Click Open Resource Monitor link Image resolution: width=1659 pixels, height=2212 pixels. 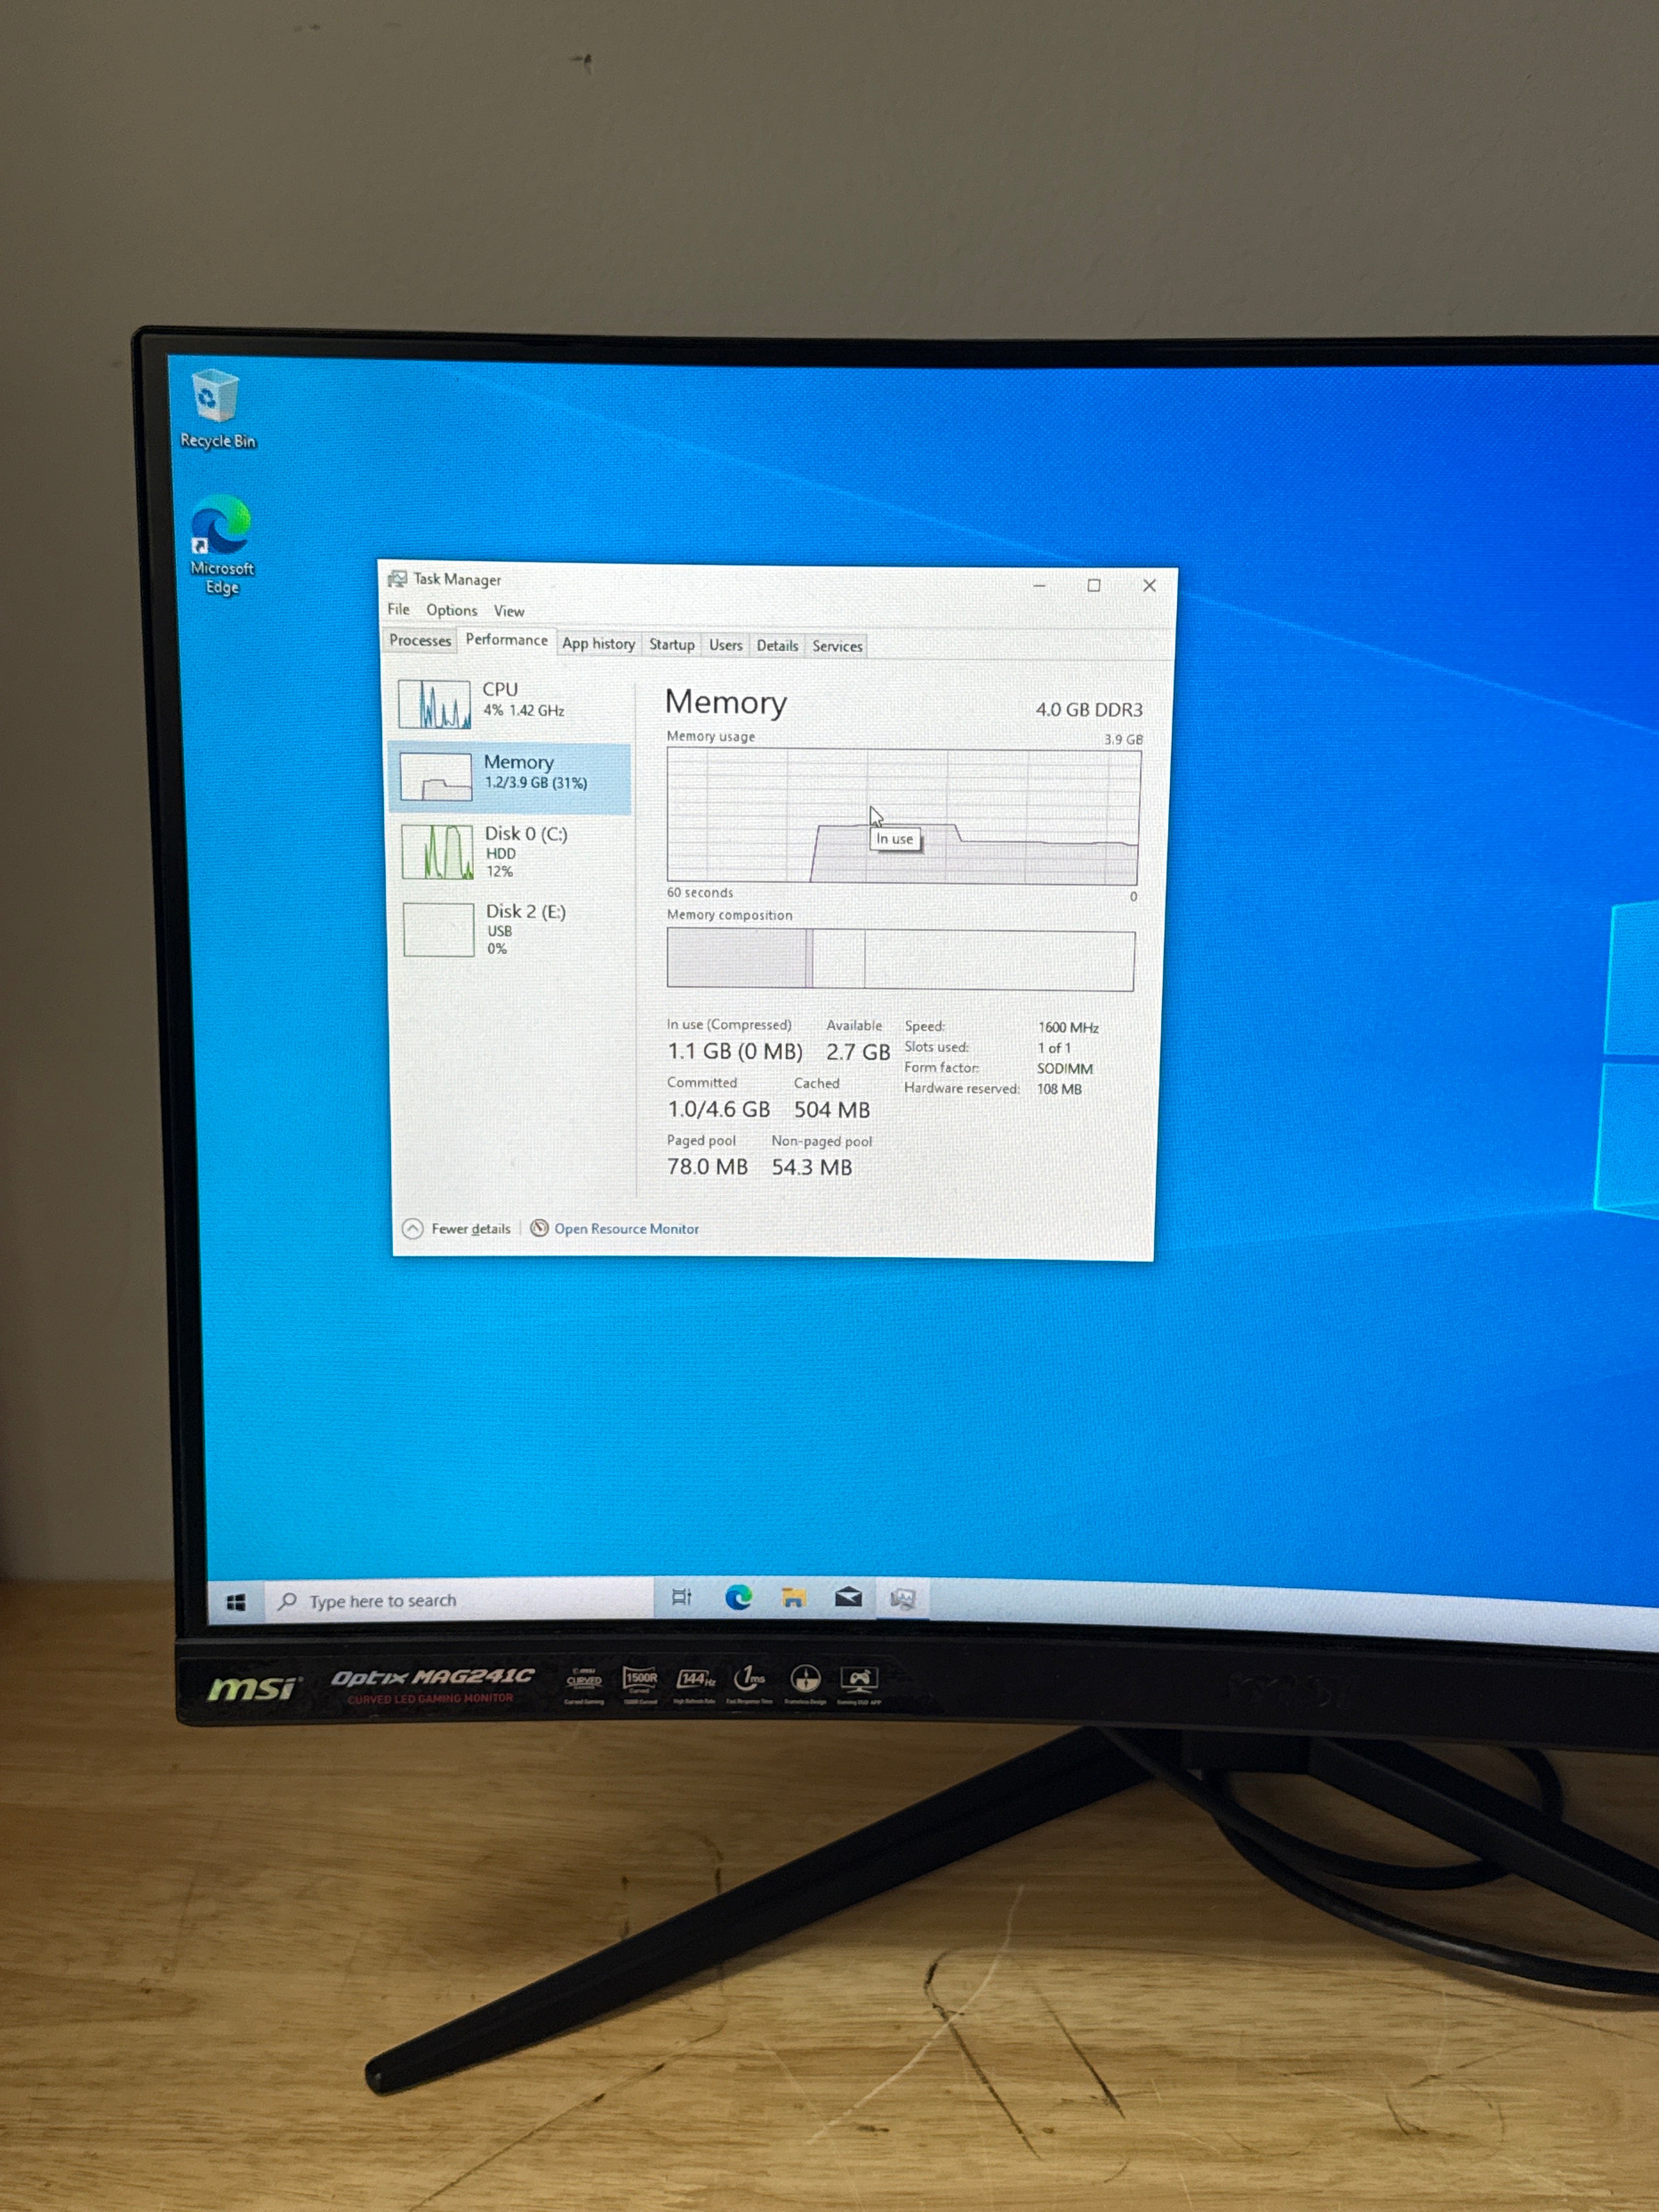coord(627,1229)
